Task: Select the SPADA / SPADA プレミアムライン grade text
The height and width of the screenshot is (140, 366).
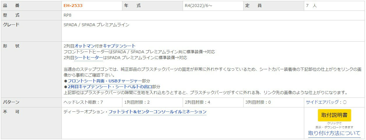Action: pos(96,25)
